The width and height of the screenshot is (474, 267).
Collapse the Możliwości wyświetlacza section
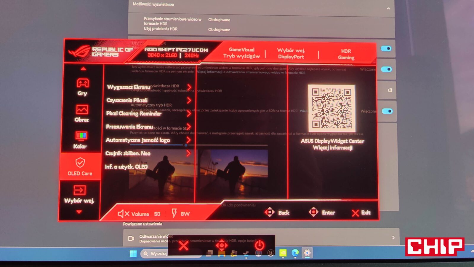(388, 9)
